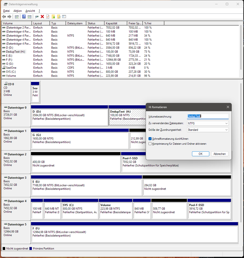Sort by the Kapazität column header

[116, 23]
